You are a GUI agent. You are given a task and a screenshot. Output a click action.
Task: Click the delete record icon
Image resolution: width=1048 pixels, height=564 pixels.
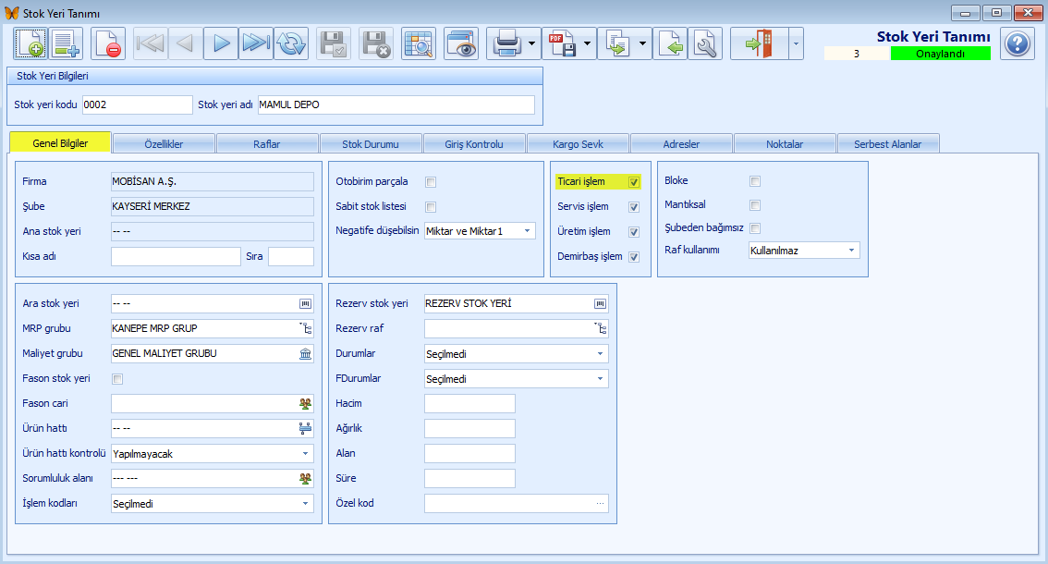[x=108, y=43]
